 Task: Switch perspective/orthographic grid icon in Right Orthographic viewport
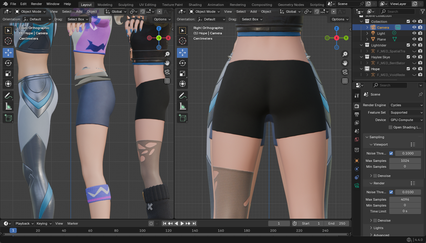[345, 81]
